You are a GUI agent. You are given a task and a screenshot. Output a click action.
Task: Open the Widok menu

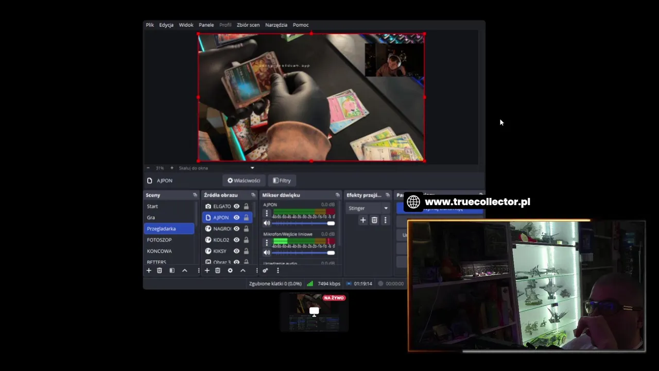(x=186, y=25)
